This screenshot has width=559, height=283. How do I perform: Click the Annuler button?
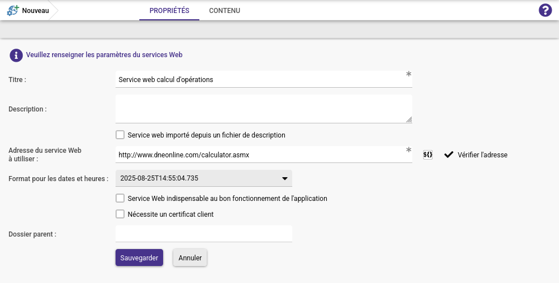(x=190, y=258)
